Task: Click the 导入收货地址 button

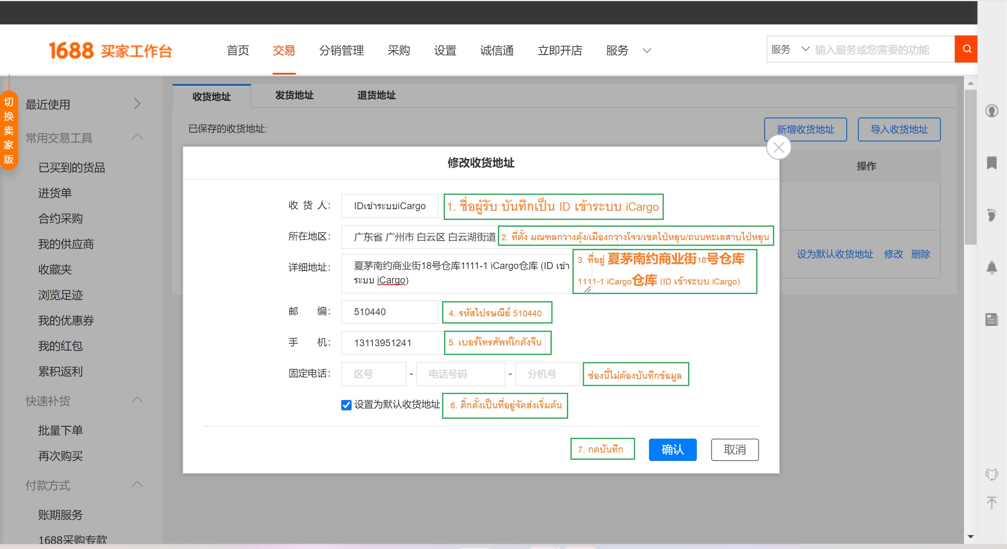Action: point(899,129)
